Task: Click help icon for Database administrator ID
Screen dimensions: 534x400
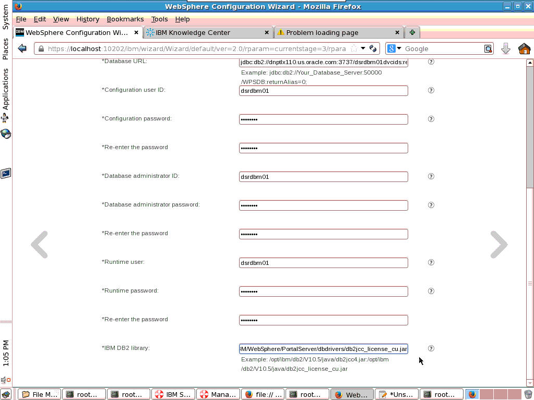Action: click(431, 176)
